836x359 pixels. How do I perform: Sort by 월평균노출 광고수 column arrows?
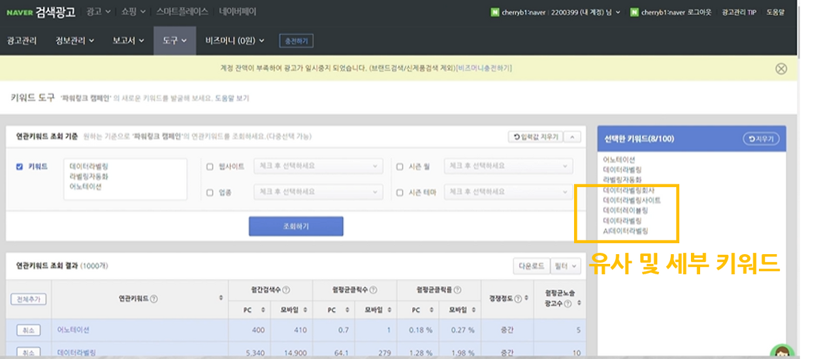(578, 303)
